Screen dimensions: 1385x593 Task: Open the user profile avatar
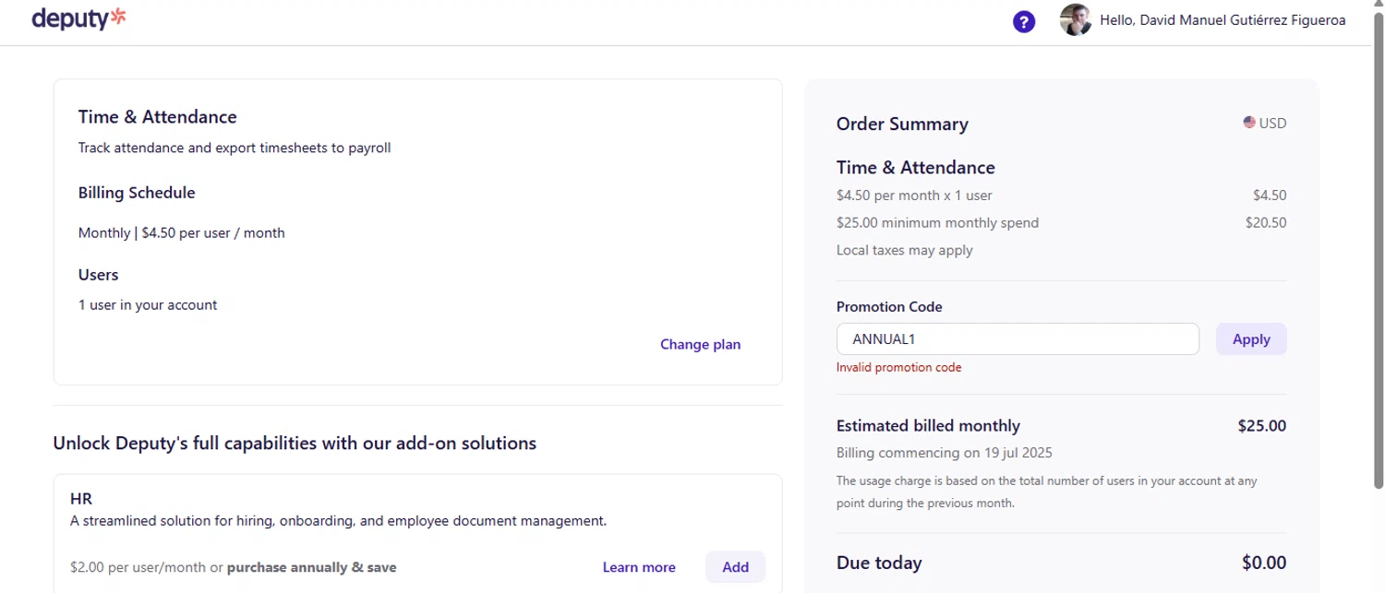[1076, 20]
